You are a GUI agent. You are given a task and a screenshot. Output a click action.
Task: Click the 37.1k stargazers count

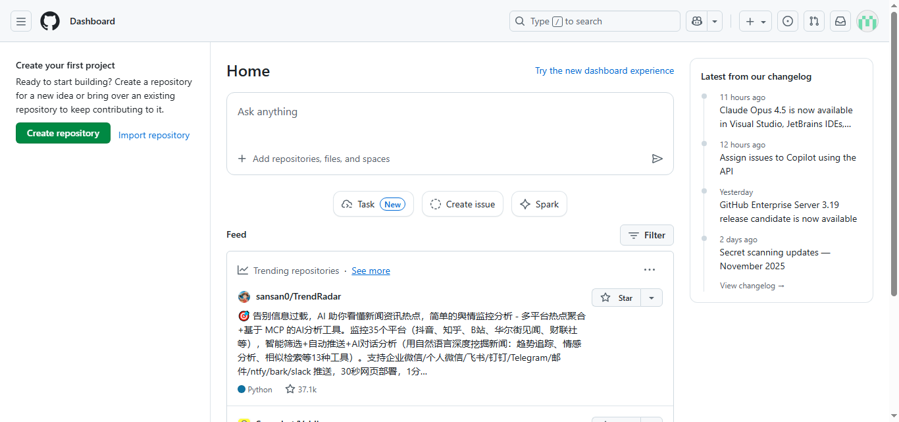pos(301,389)
